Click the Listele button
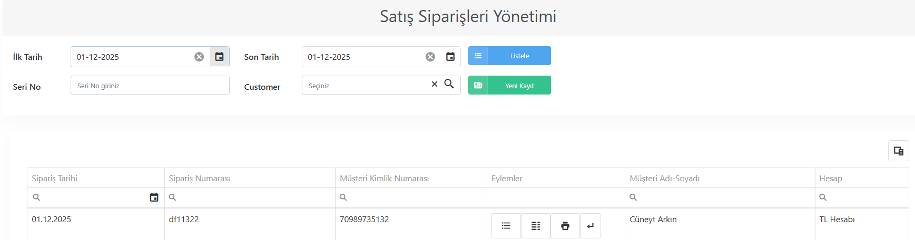This screenshot has width=915, height=240. click(x=509, y=56)
